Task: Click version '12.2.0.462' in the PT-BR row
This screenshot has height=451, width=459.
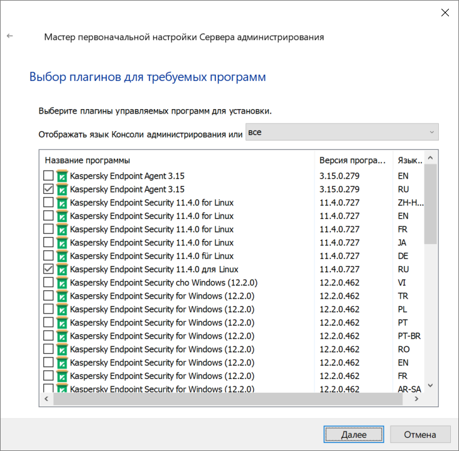Action: click(x=339, y=336)
